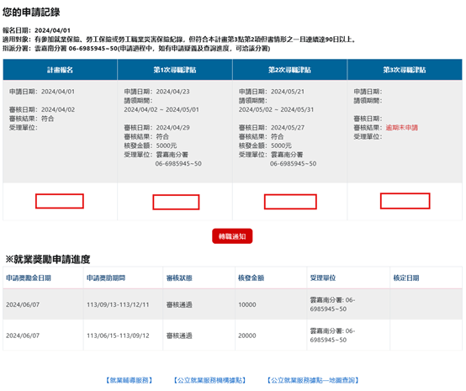Click the red 轉職通知 button
This screenshot has height=391, width=466.
pyautogui.click(x=232, y=236)
